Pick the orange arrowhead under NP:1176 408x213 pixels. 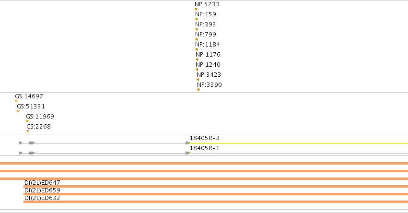[x=197, y=59]
